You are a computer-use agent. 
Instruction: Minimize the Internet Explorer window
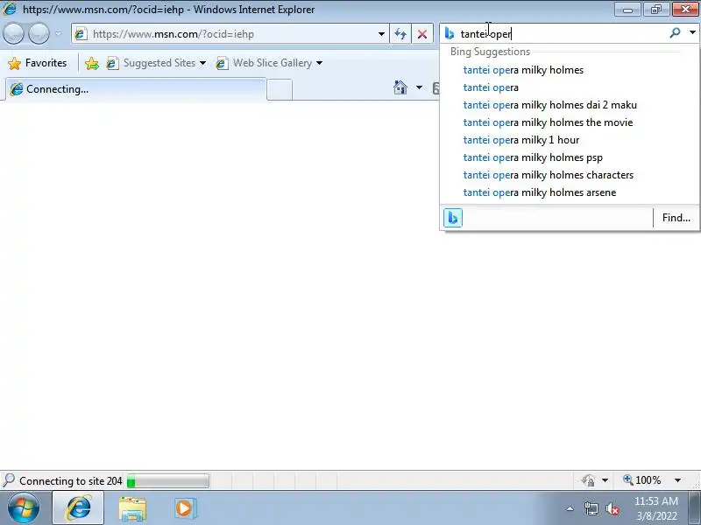tap(627, 10)
